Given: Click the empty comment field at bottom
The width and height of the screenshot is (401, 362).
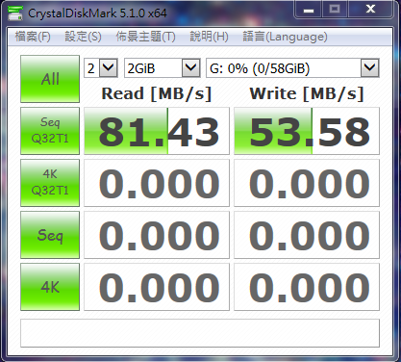Looking at the screenshot, I should (200, 333).
